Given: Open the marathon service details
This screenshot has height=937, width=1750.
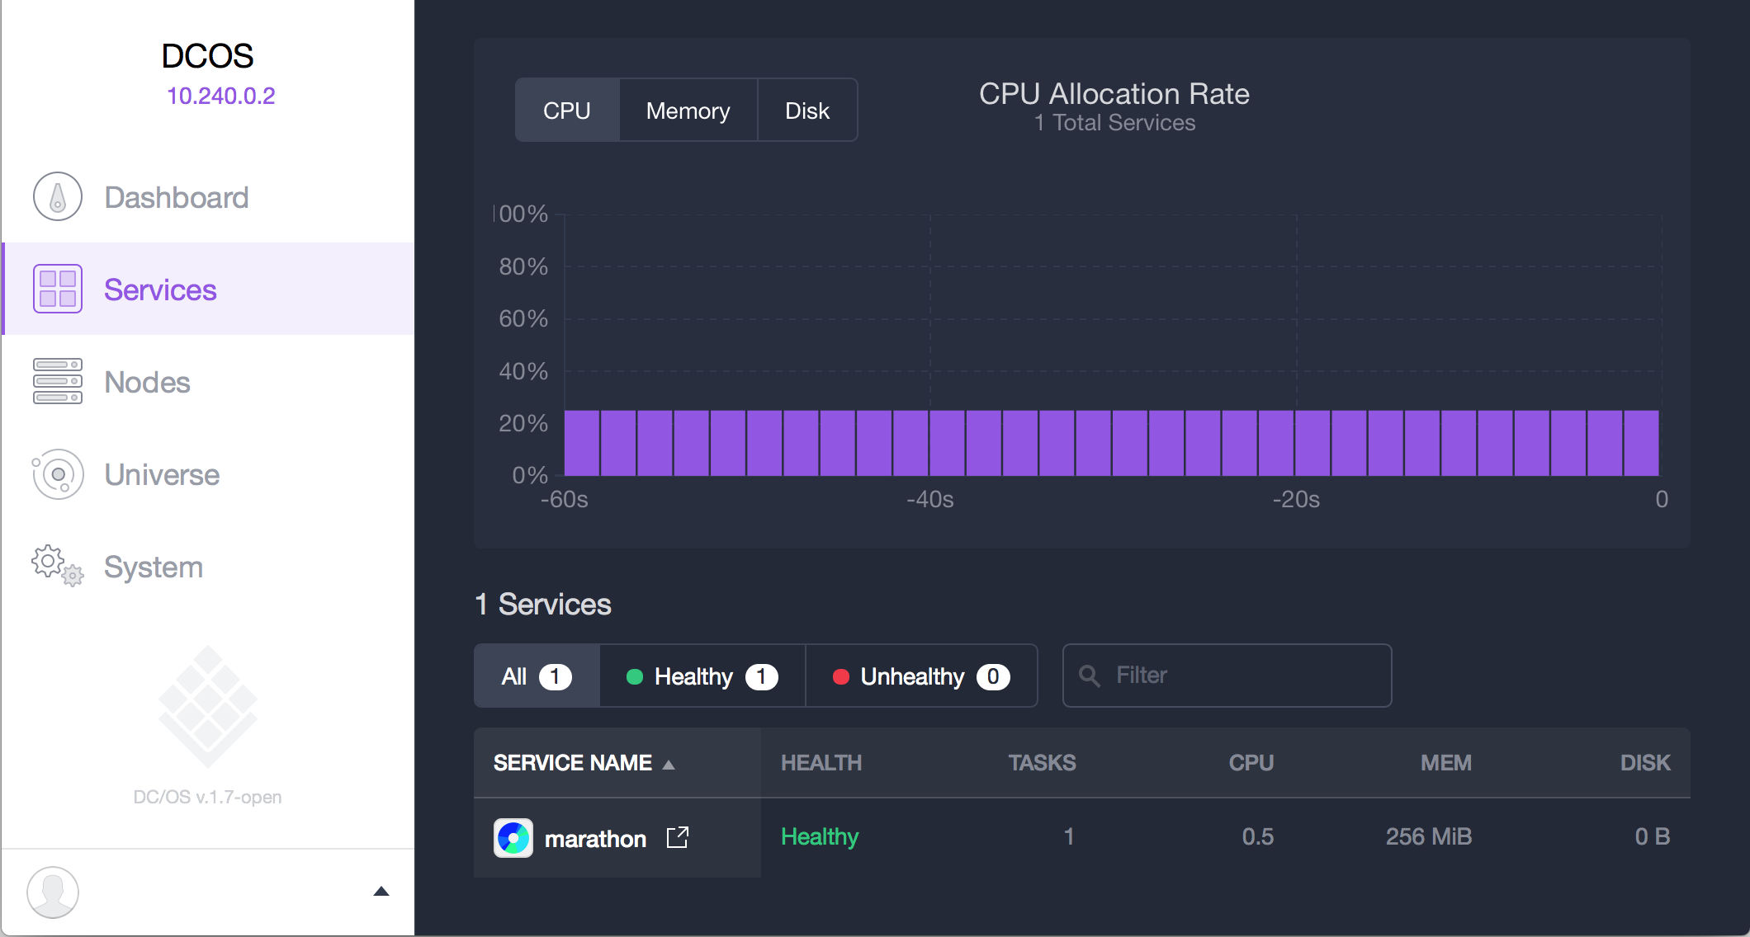Looking at the screenshot, I should click(x=596, y=838).
